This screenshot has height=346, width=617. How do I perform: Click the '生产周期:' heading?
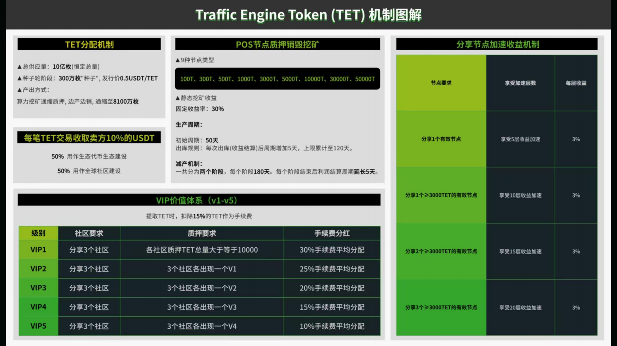point(189,124)
